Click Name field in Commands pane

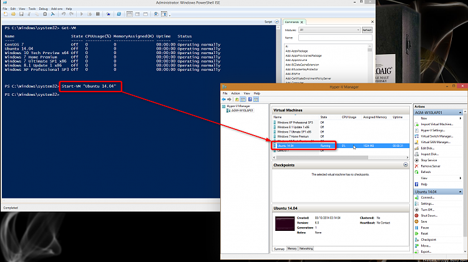(x=335, y=38)
